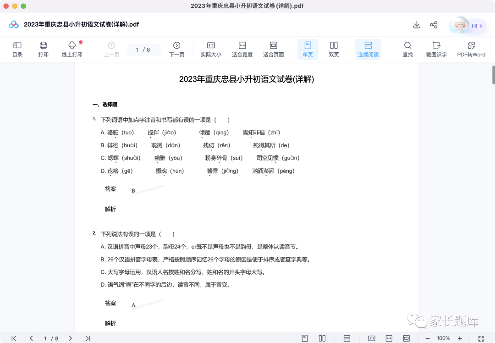The height and width of the screenshot is (343, 495).
Task: Switch to double page view (双页)
Action: coord(334,50)
